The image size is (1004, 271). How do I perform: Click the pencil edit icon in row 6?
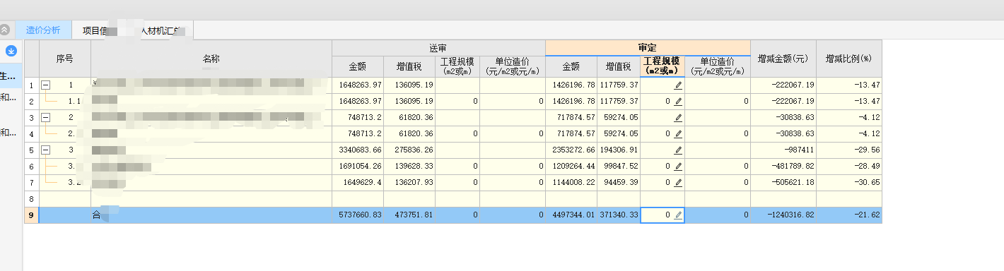point(678,166)
